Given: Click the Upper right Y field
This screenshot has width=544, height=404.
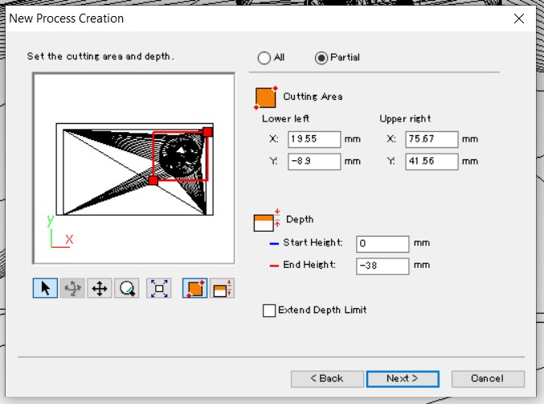Looking at the screenshot, I should 432,162.
